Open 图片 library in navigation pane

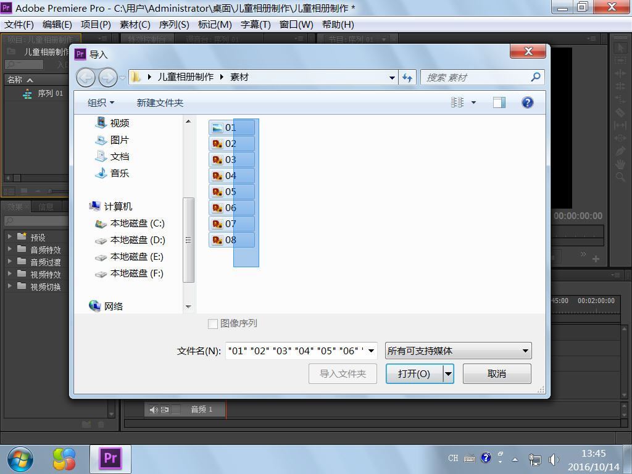[x=112, y=140]
